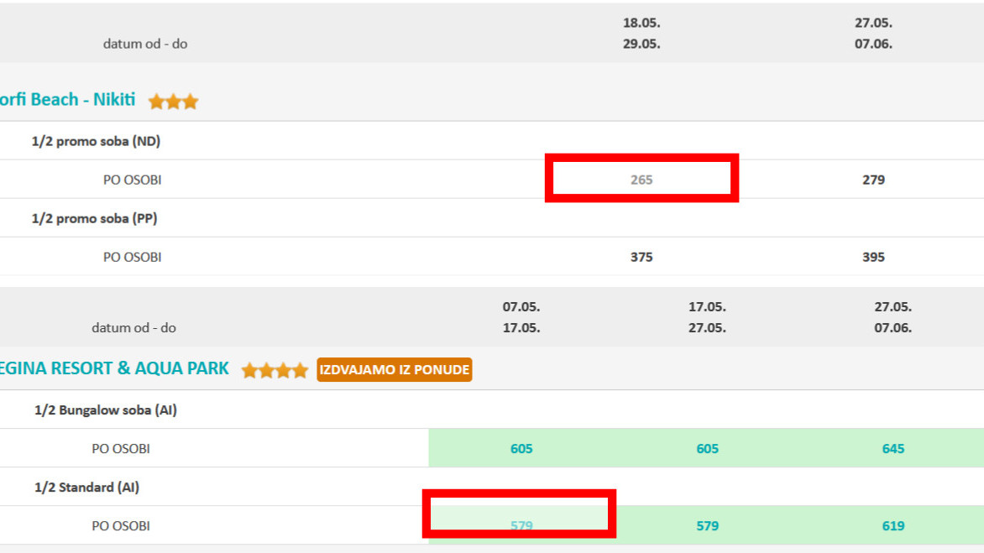
Task: Click the 1/2 promo soba (PP) room label
Action: pos(94,218)
